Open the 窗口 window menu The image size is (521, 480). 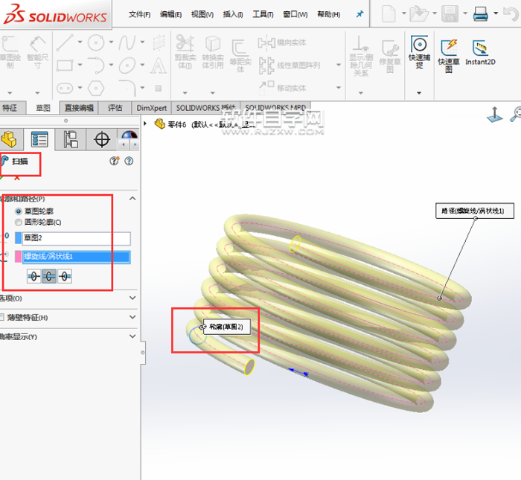[295, 14]
